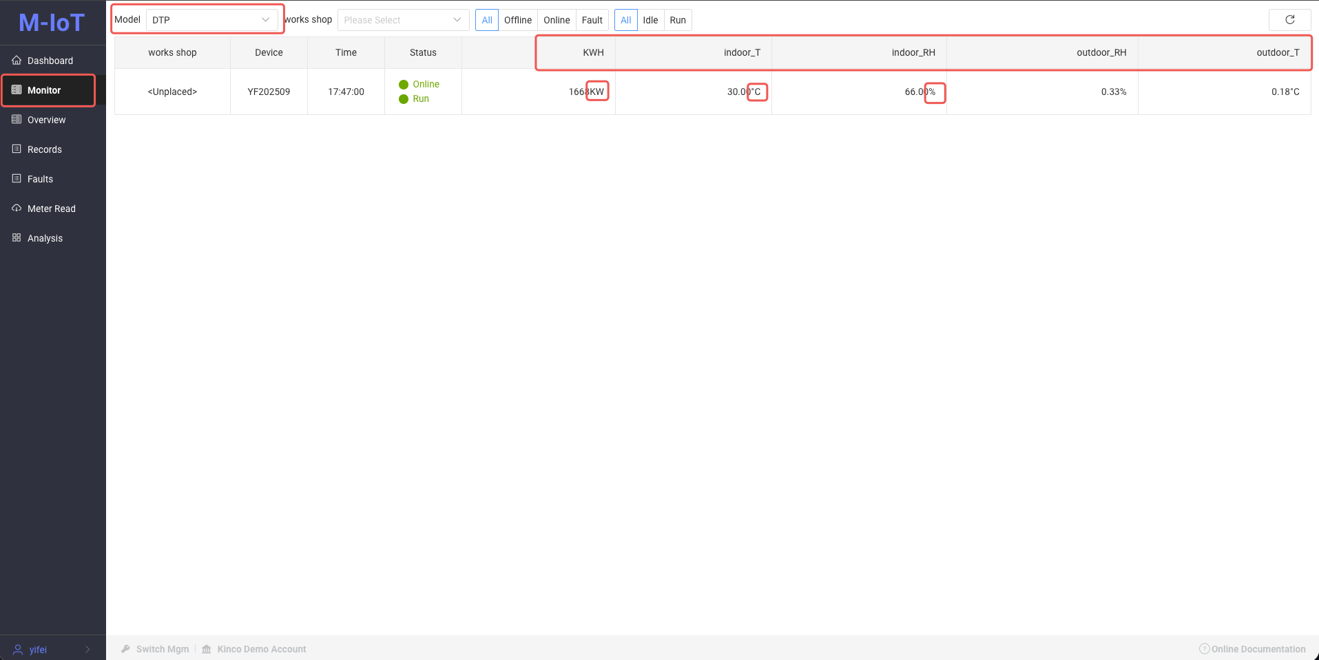Click the Records sidebar icon
This screenshot has height=660, width=1319.
click(x=17, y=149)
